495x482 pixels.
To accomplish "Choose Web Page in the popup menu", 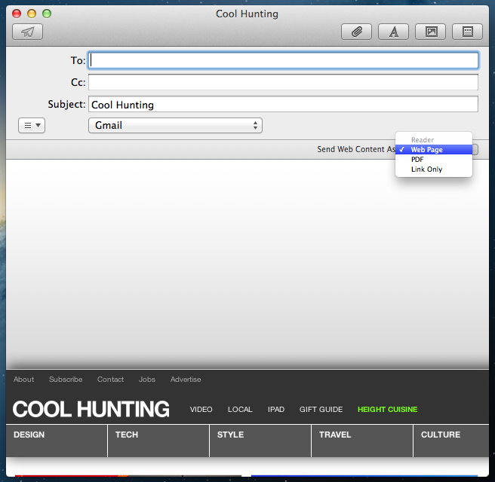I will (x=434, y=150).
